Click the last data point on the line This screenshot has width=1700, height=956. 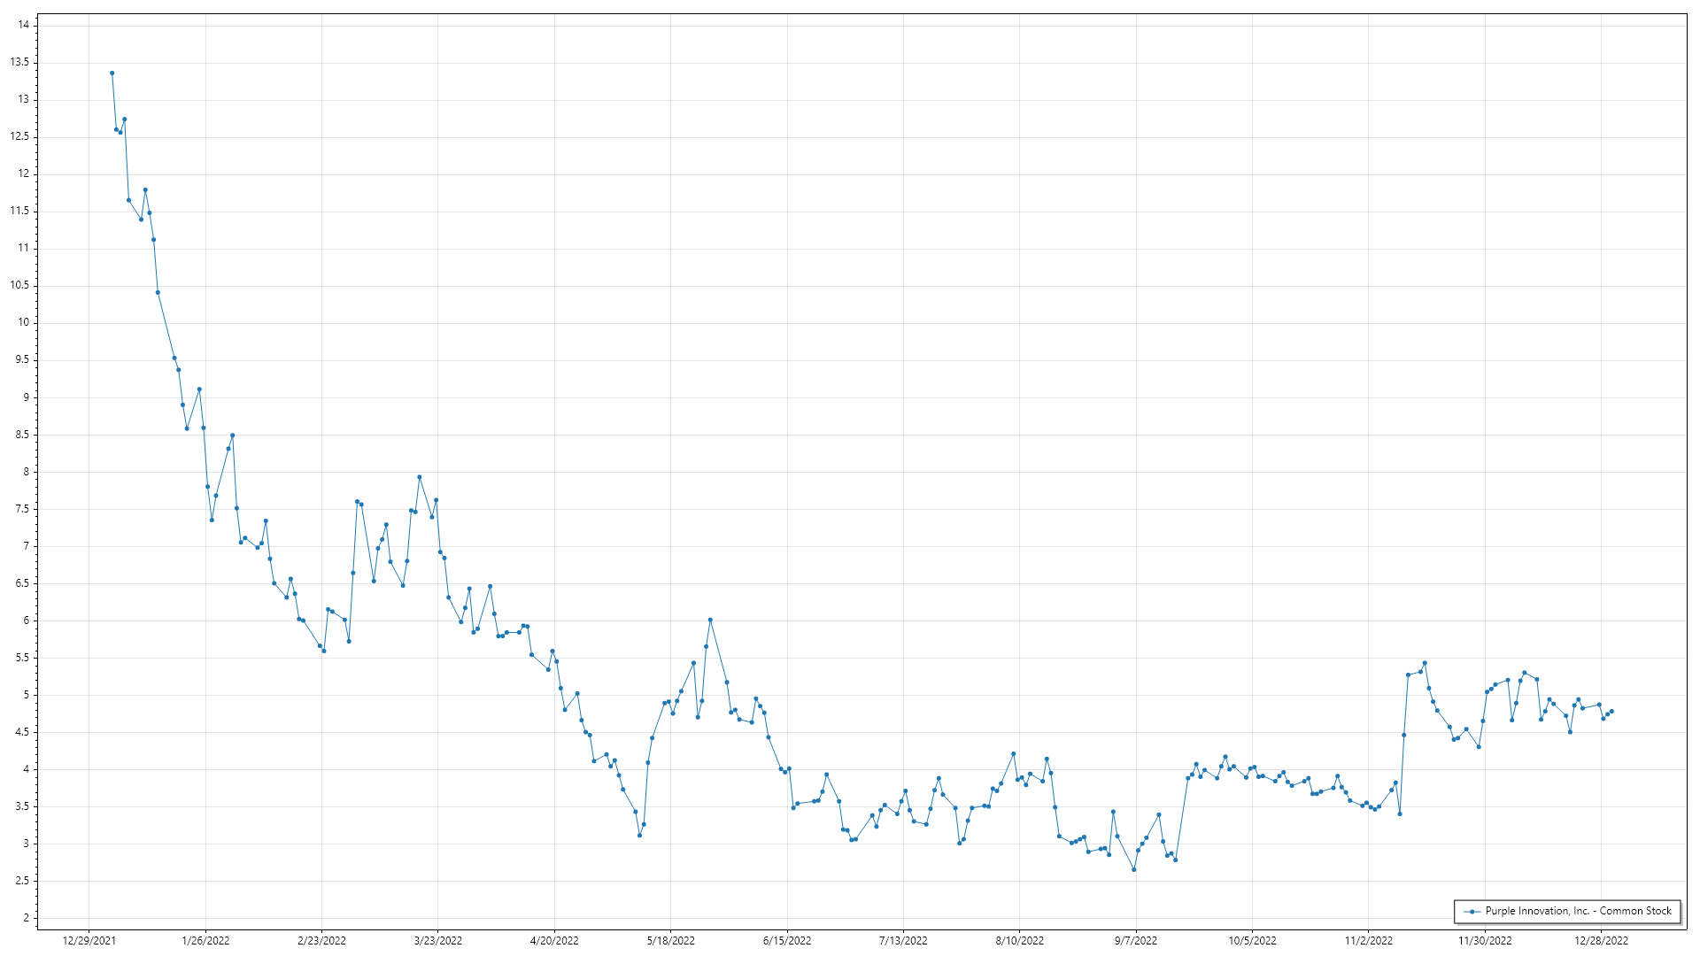1611,712
